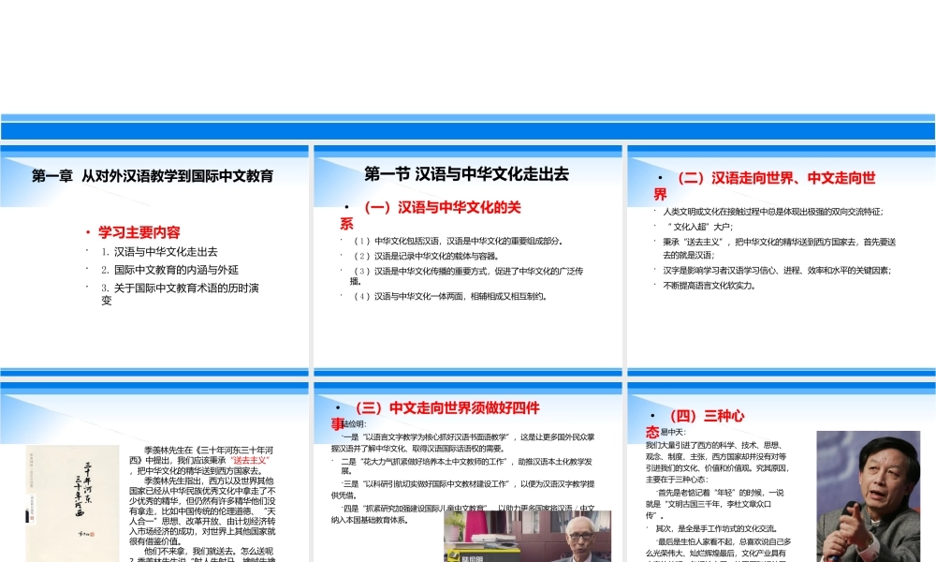This screenshot has width=936, height=562.
Task: Click the red heading (三) 中文走向世界须做好四件事
Action: coord(435,415)
